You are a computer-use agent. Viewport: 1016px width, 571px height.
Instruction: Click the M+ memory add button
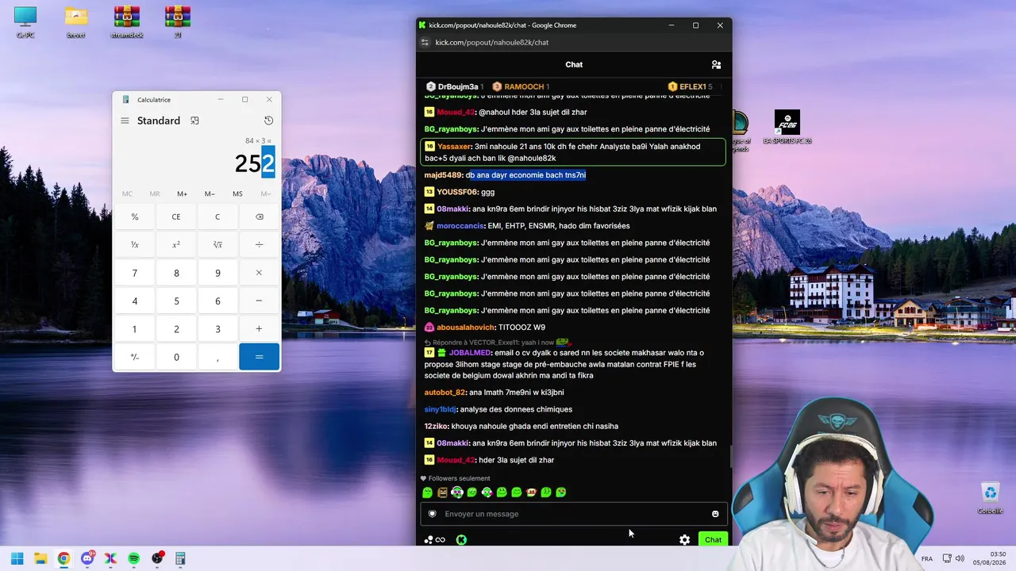pyautogui.click(x=182, y=194)
